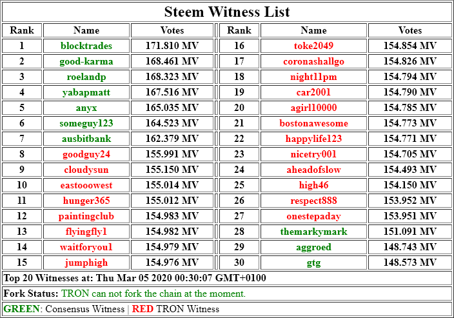Image resolution: width=454 pixels, height=318 pixels.
Task: Select the 155.991 MV votes value
Action: pos(172,154)
